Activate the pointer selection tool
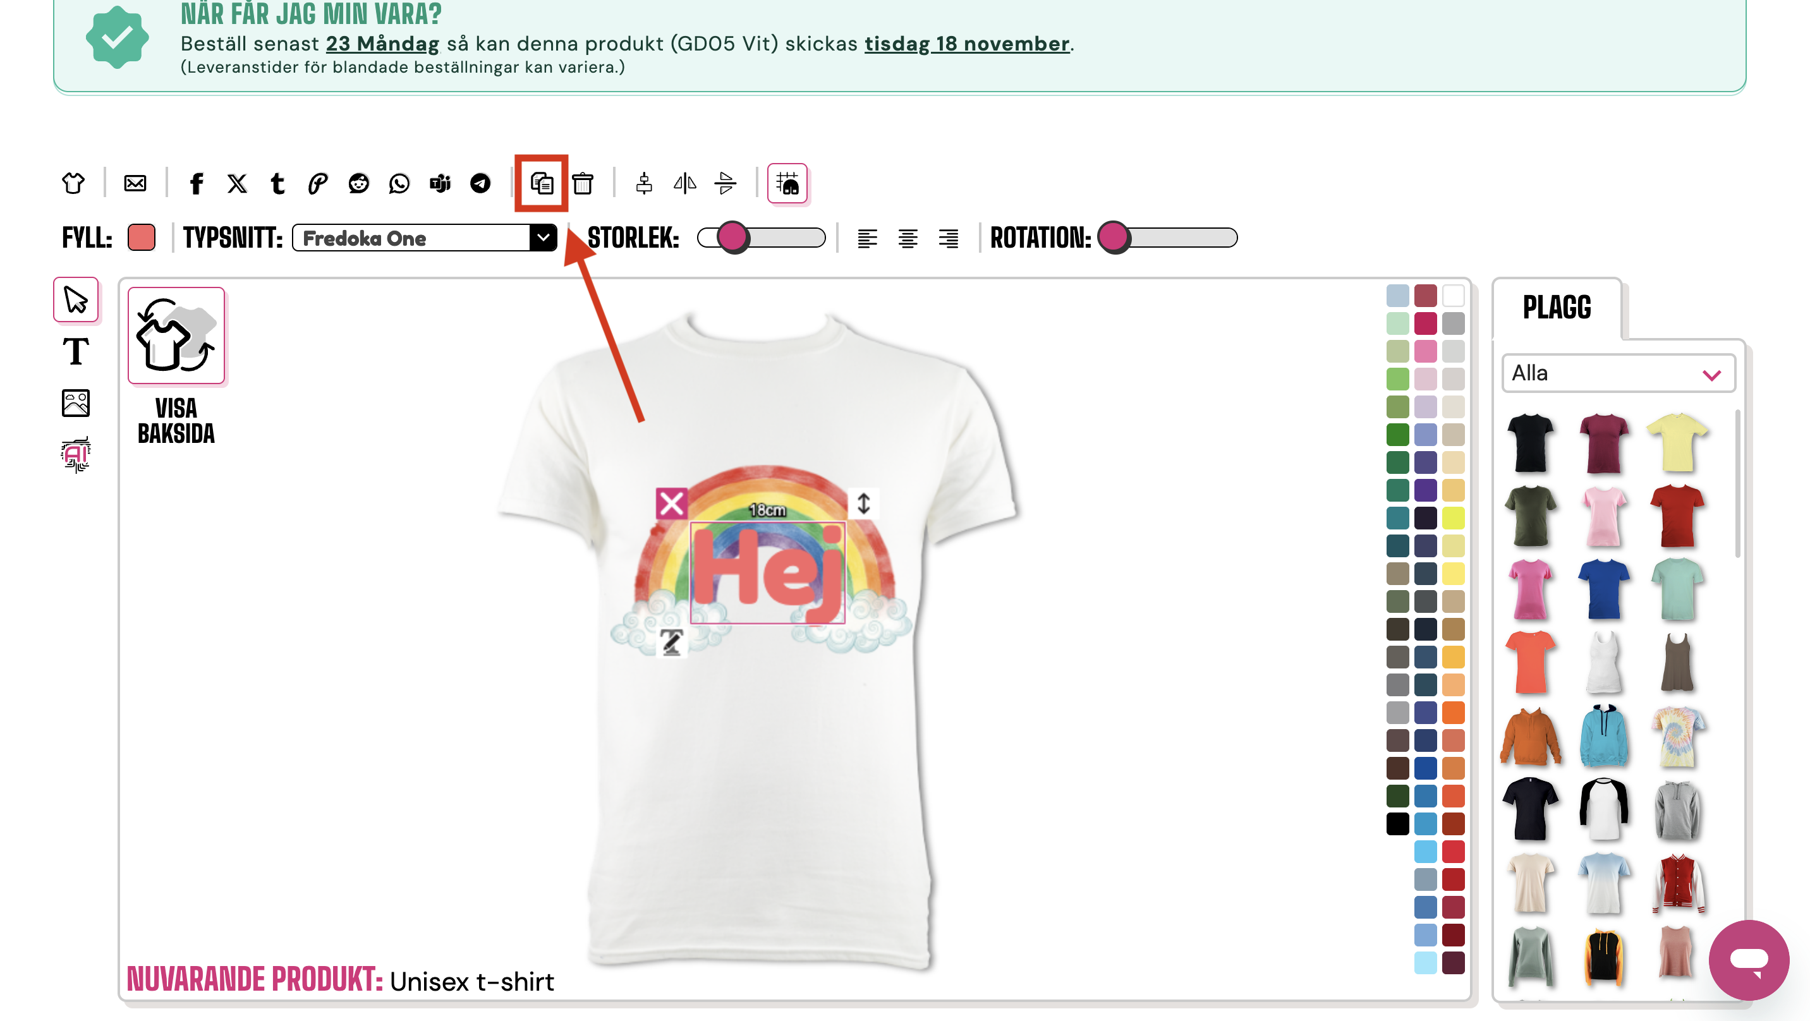This screenshot has width=1810, height=1021. click(76, 300)
